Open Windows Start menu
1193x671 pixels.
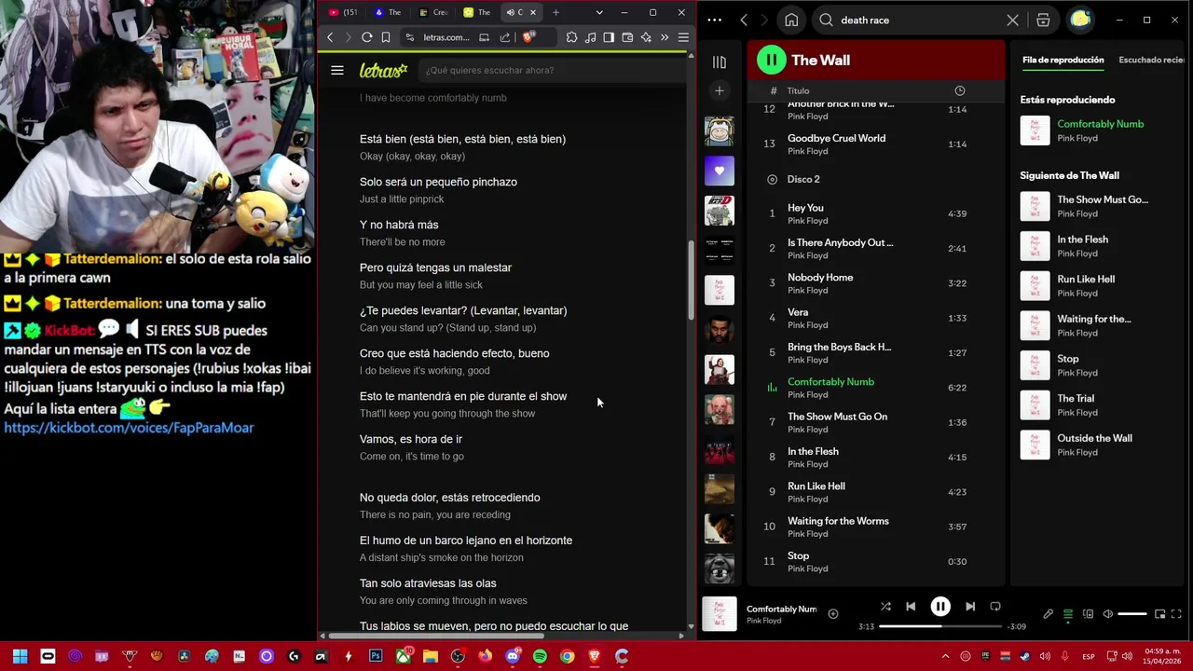tap(20, 656)
